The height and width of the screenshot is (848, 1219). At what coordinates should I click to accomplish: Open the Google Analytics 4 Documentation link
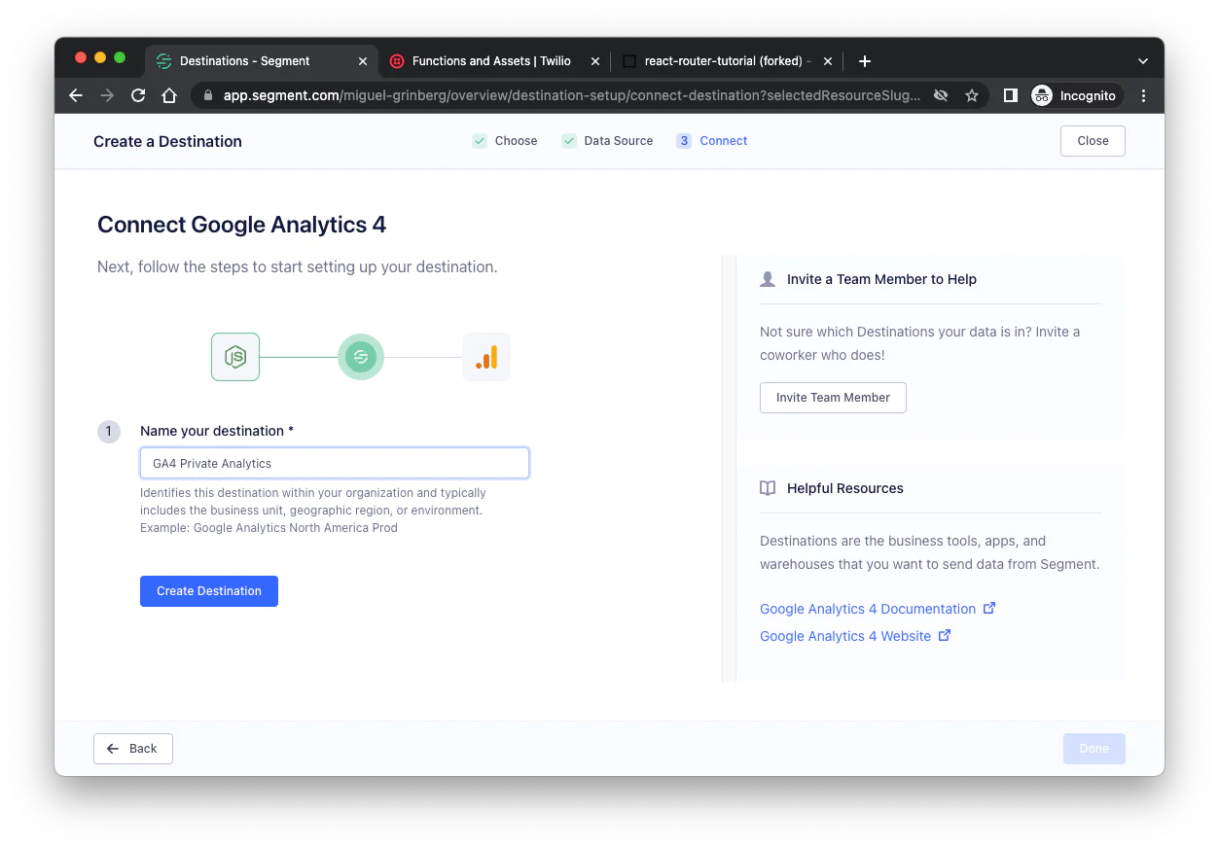pyautogui.click(x=867, y=607)
